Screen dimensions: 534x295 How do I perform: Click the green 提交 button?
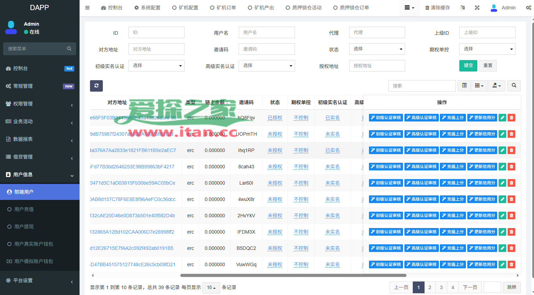coord(468,65)
